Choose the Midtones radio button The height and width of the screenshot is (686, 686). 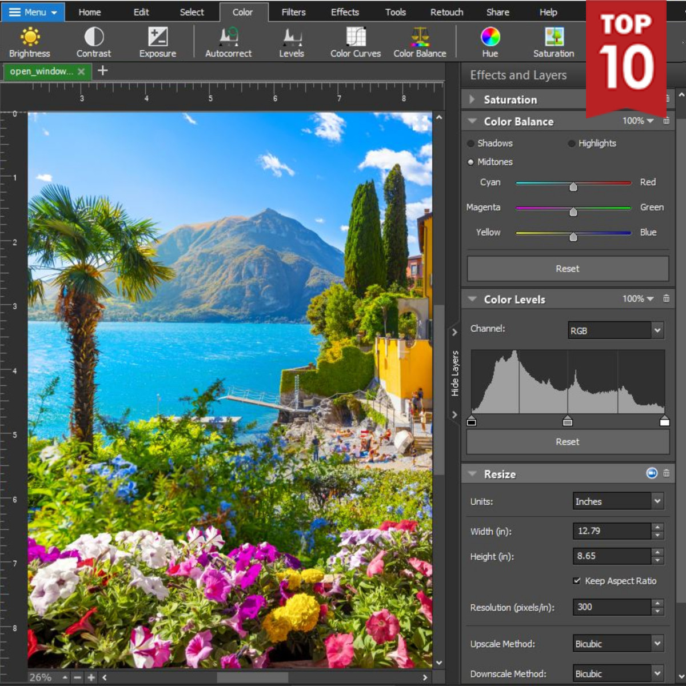tap(470, 162)
